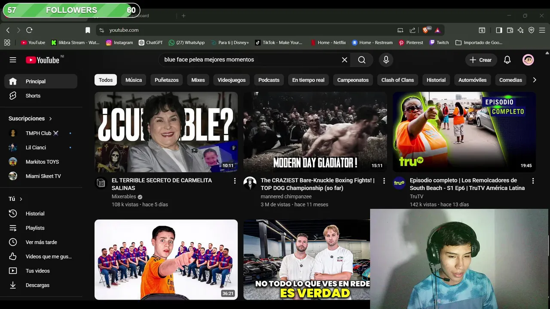Open Shorts in the sidebar
Viewport: 550px width, 309px height.
click(41, 96)
